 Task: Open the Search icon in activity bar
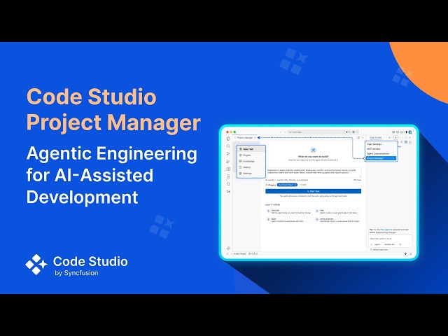[x=228, y=146]
